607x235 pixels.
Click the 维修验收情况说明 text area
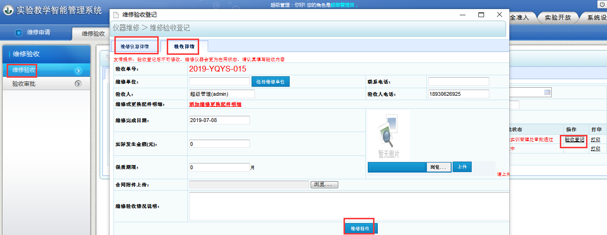(x=349, y=206)
